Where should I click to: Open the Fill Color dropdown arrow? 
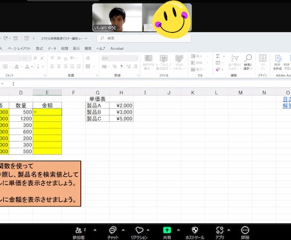[x=22, y=66]
